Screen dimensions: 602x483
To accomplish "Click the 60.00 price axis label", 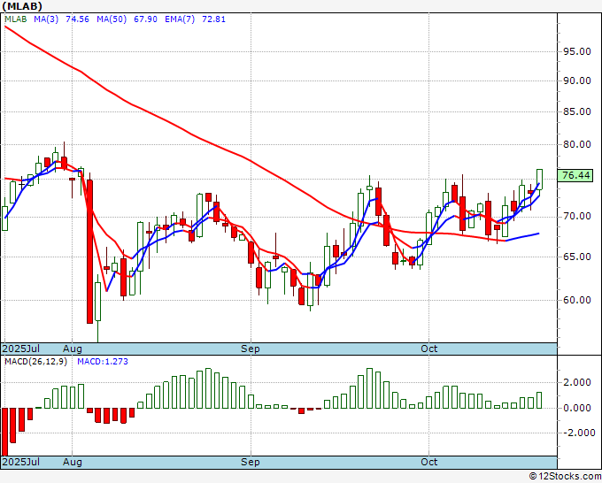I will (x=576, y=300).
